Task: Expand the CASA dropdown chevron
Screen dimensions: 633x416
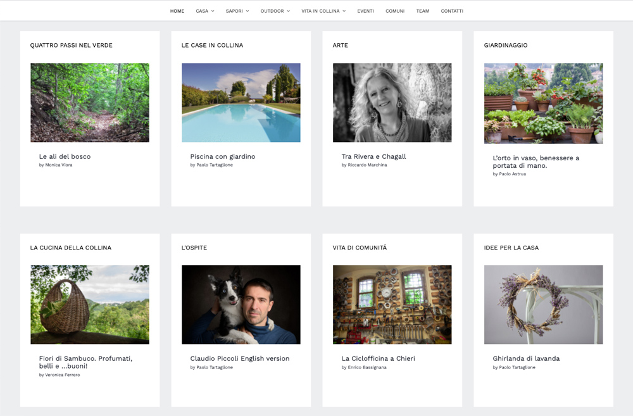Action: 213,11
